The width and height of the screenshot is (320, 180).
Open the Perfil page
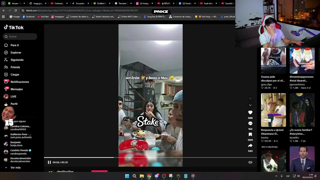(x=10, y=104)
